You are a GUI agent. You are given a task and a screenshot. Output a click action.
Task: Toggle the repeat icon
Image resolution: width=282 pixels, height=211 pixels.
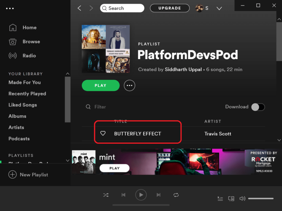coord(176,195)
